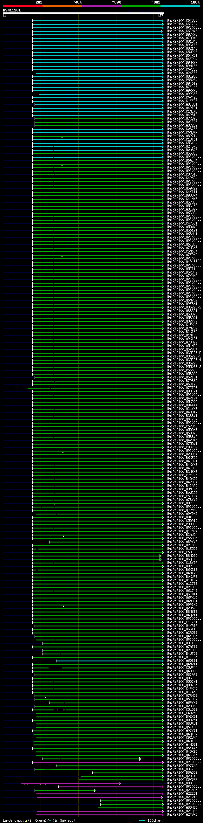Image resolution: width=203 pixels, height=823 pixels.
Task: Click the cyan ~100% identity legend segment
Action: pos(180,6)
